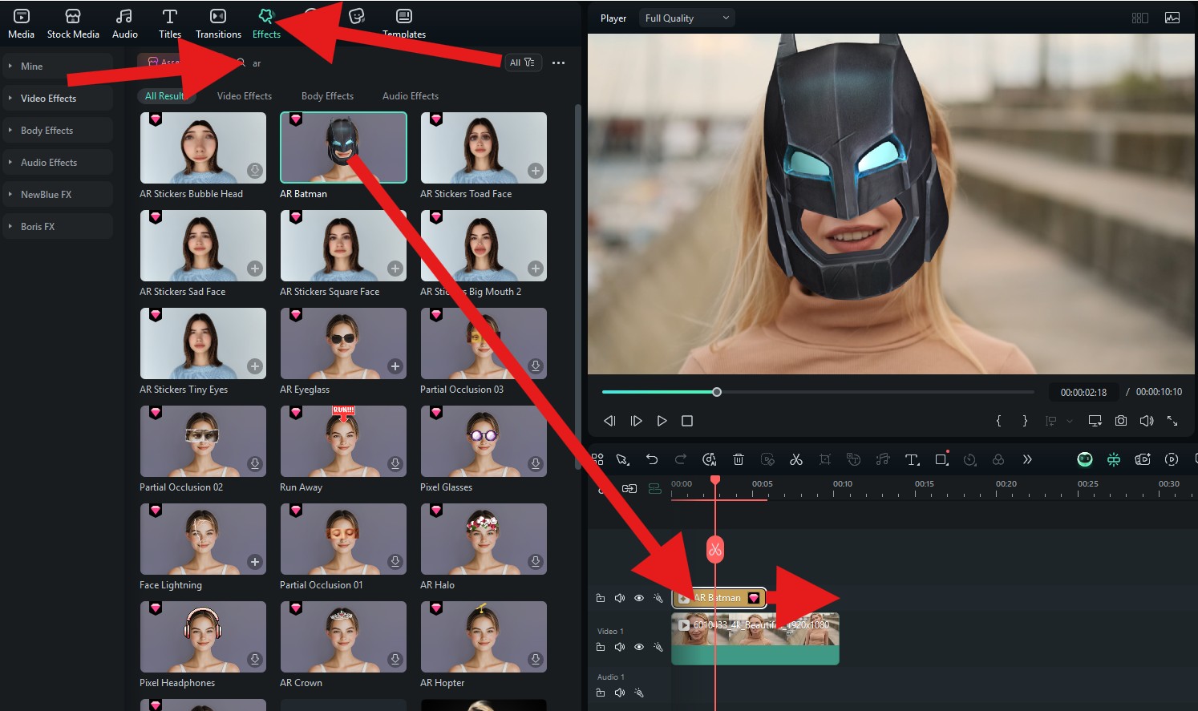Viewport: 1198px width, 711px height.
Task: Download the Run Away effect
Action: click(395, 464)
